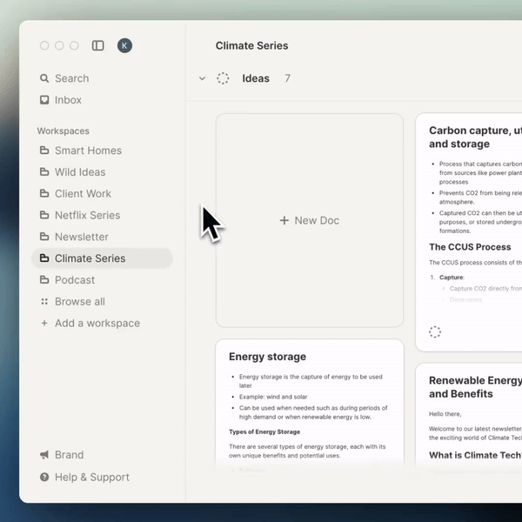Select the Climate Series workspace
522x522 pixels.
click(102, 258)
